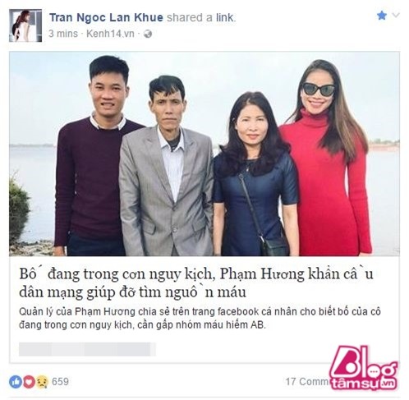
Task: Click the second line of the article headline
Action: point(132,292)
